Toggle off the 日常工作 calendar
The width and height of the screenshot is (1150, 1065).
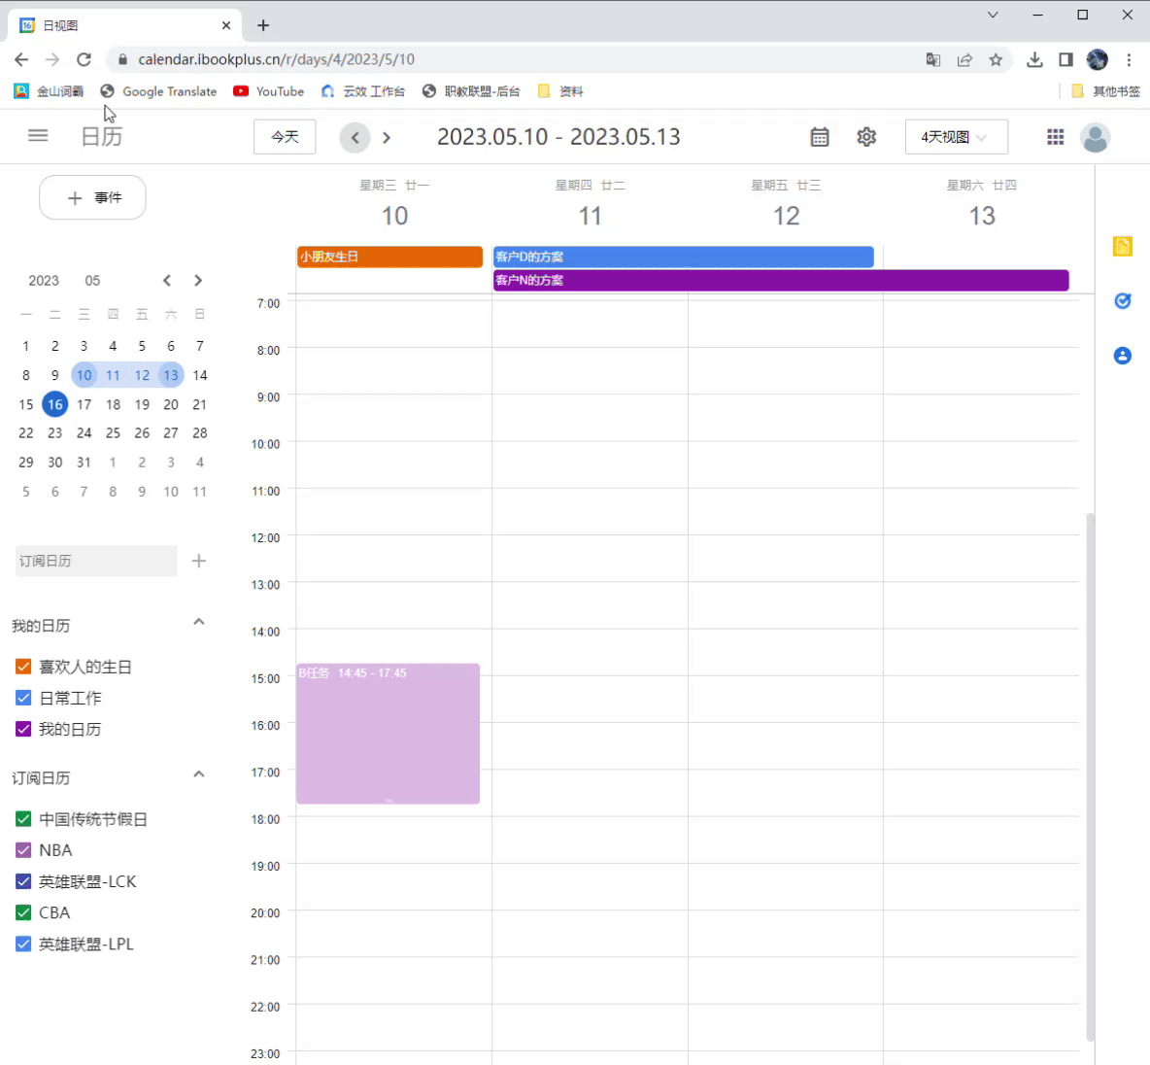click(21, 698)
